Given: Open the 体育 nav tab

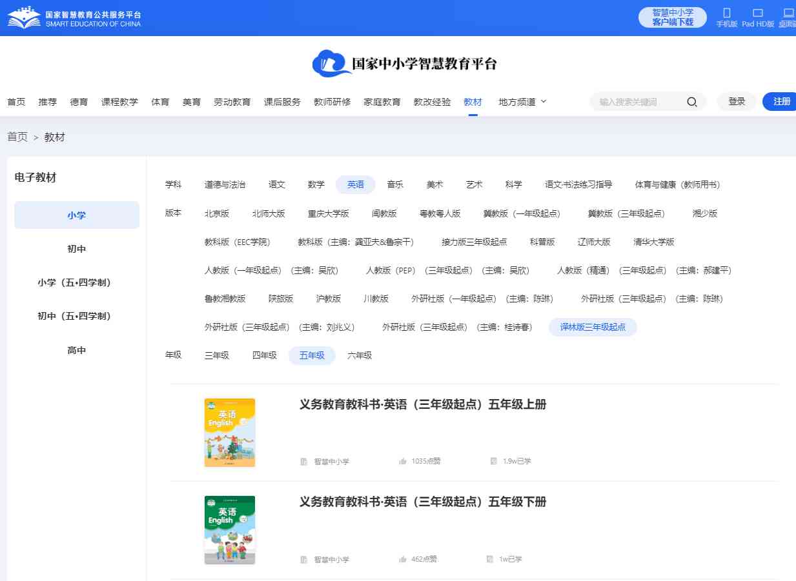Looking at the screenshot, I should click(160, 102).
